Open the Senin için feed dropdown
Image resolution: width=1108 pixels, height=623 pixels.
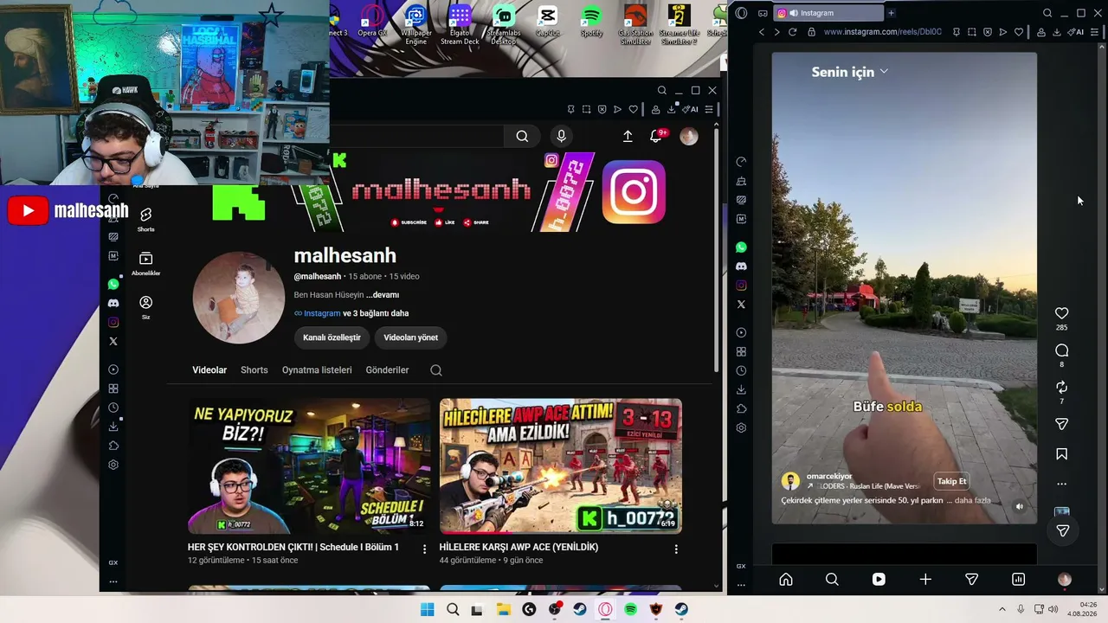point(849,72)
